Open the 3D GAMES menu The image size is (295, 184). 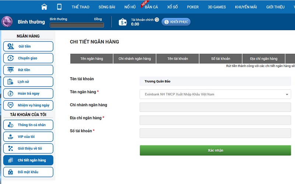[217, 7]
